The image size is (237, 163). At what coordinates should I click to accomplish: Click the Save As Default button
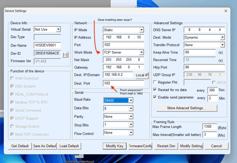coord(45,146)
